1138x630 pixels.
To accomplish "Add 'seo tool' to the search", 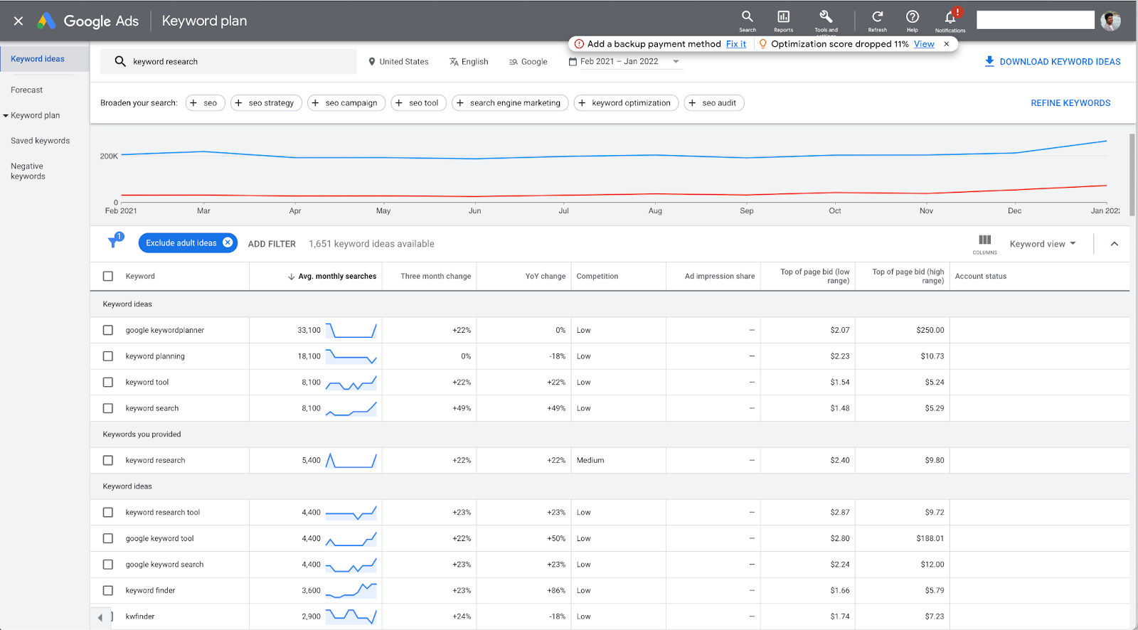I will [x=419, y=103].
